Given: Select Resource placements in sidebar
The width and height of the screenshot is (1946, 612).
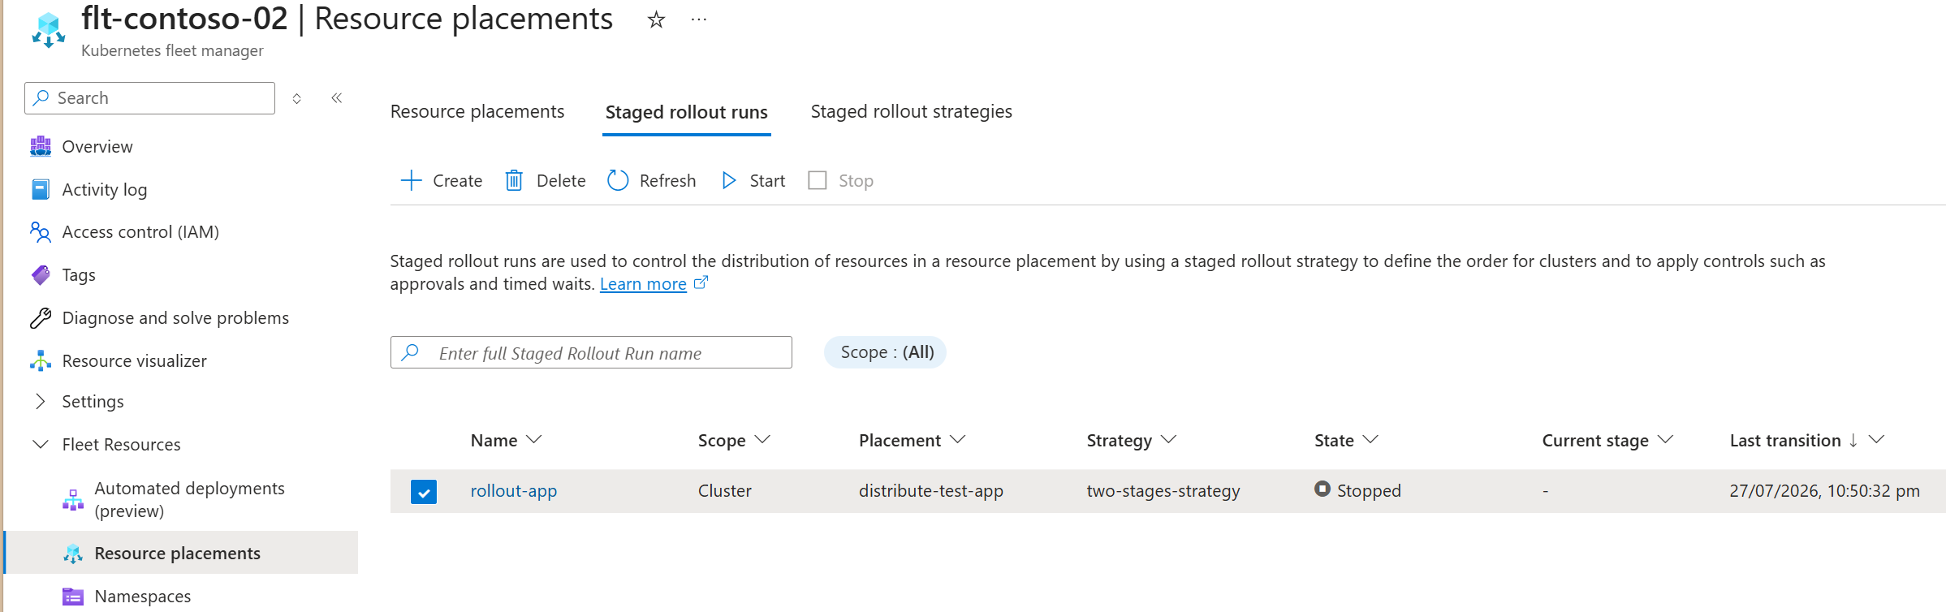Looking at the screenshot, I should click(x=177, y=553).
